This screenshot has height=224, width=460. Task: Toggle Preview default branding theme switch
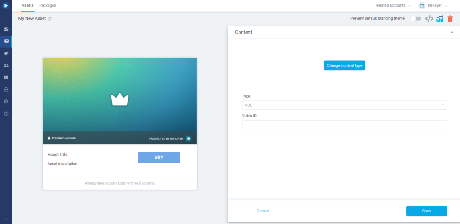click(416, 18)
